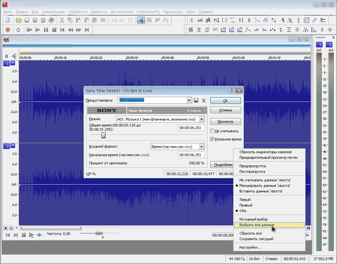The height and width of the screenshot is (264, 337).
Task: Toggle the 'Реальное время' checkbox
Action: coord(212,139)
